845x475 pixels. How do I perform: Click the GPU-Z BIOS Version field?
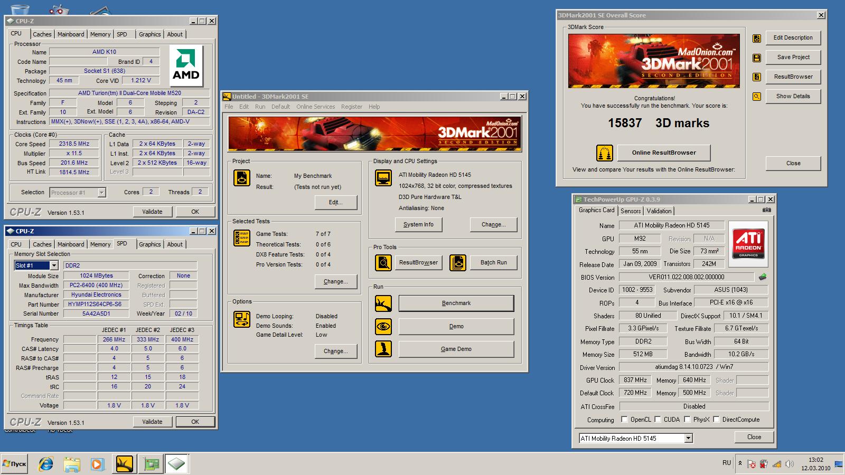pos(686,277)
